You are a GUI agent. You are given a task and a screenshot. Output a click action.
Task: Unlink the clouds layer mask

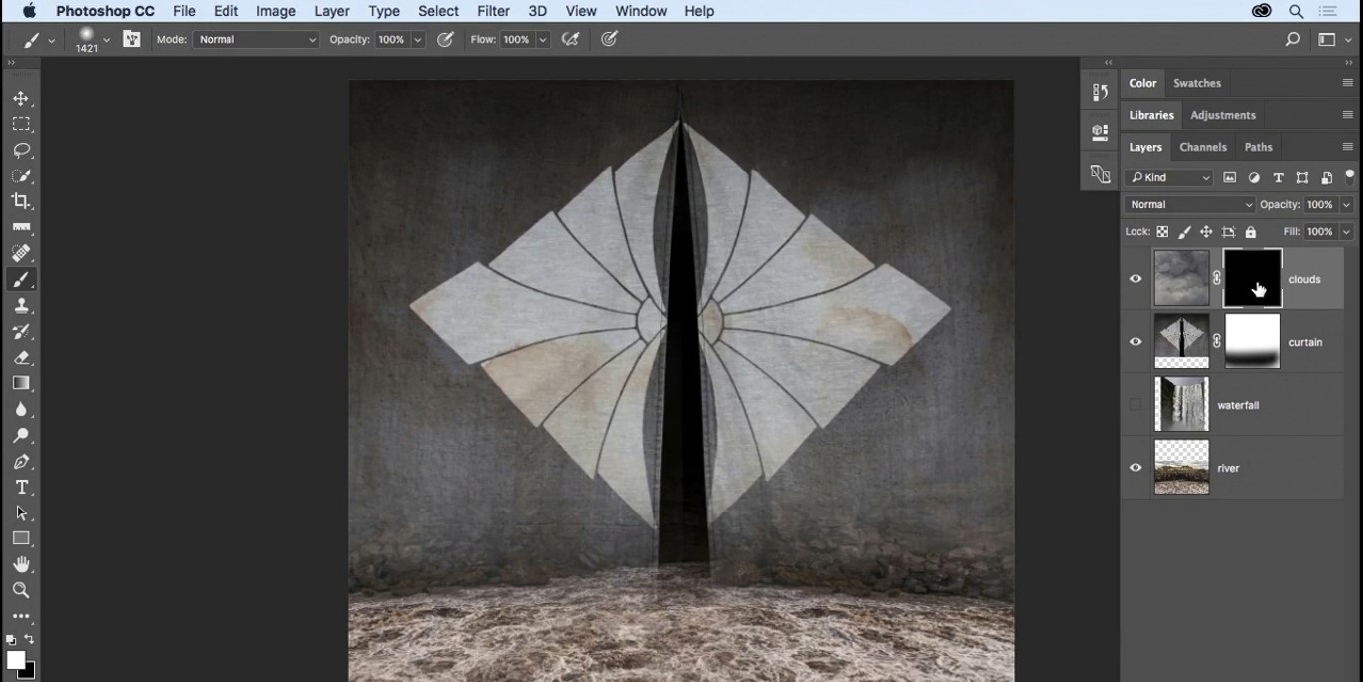(1217, 279)
